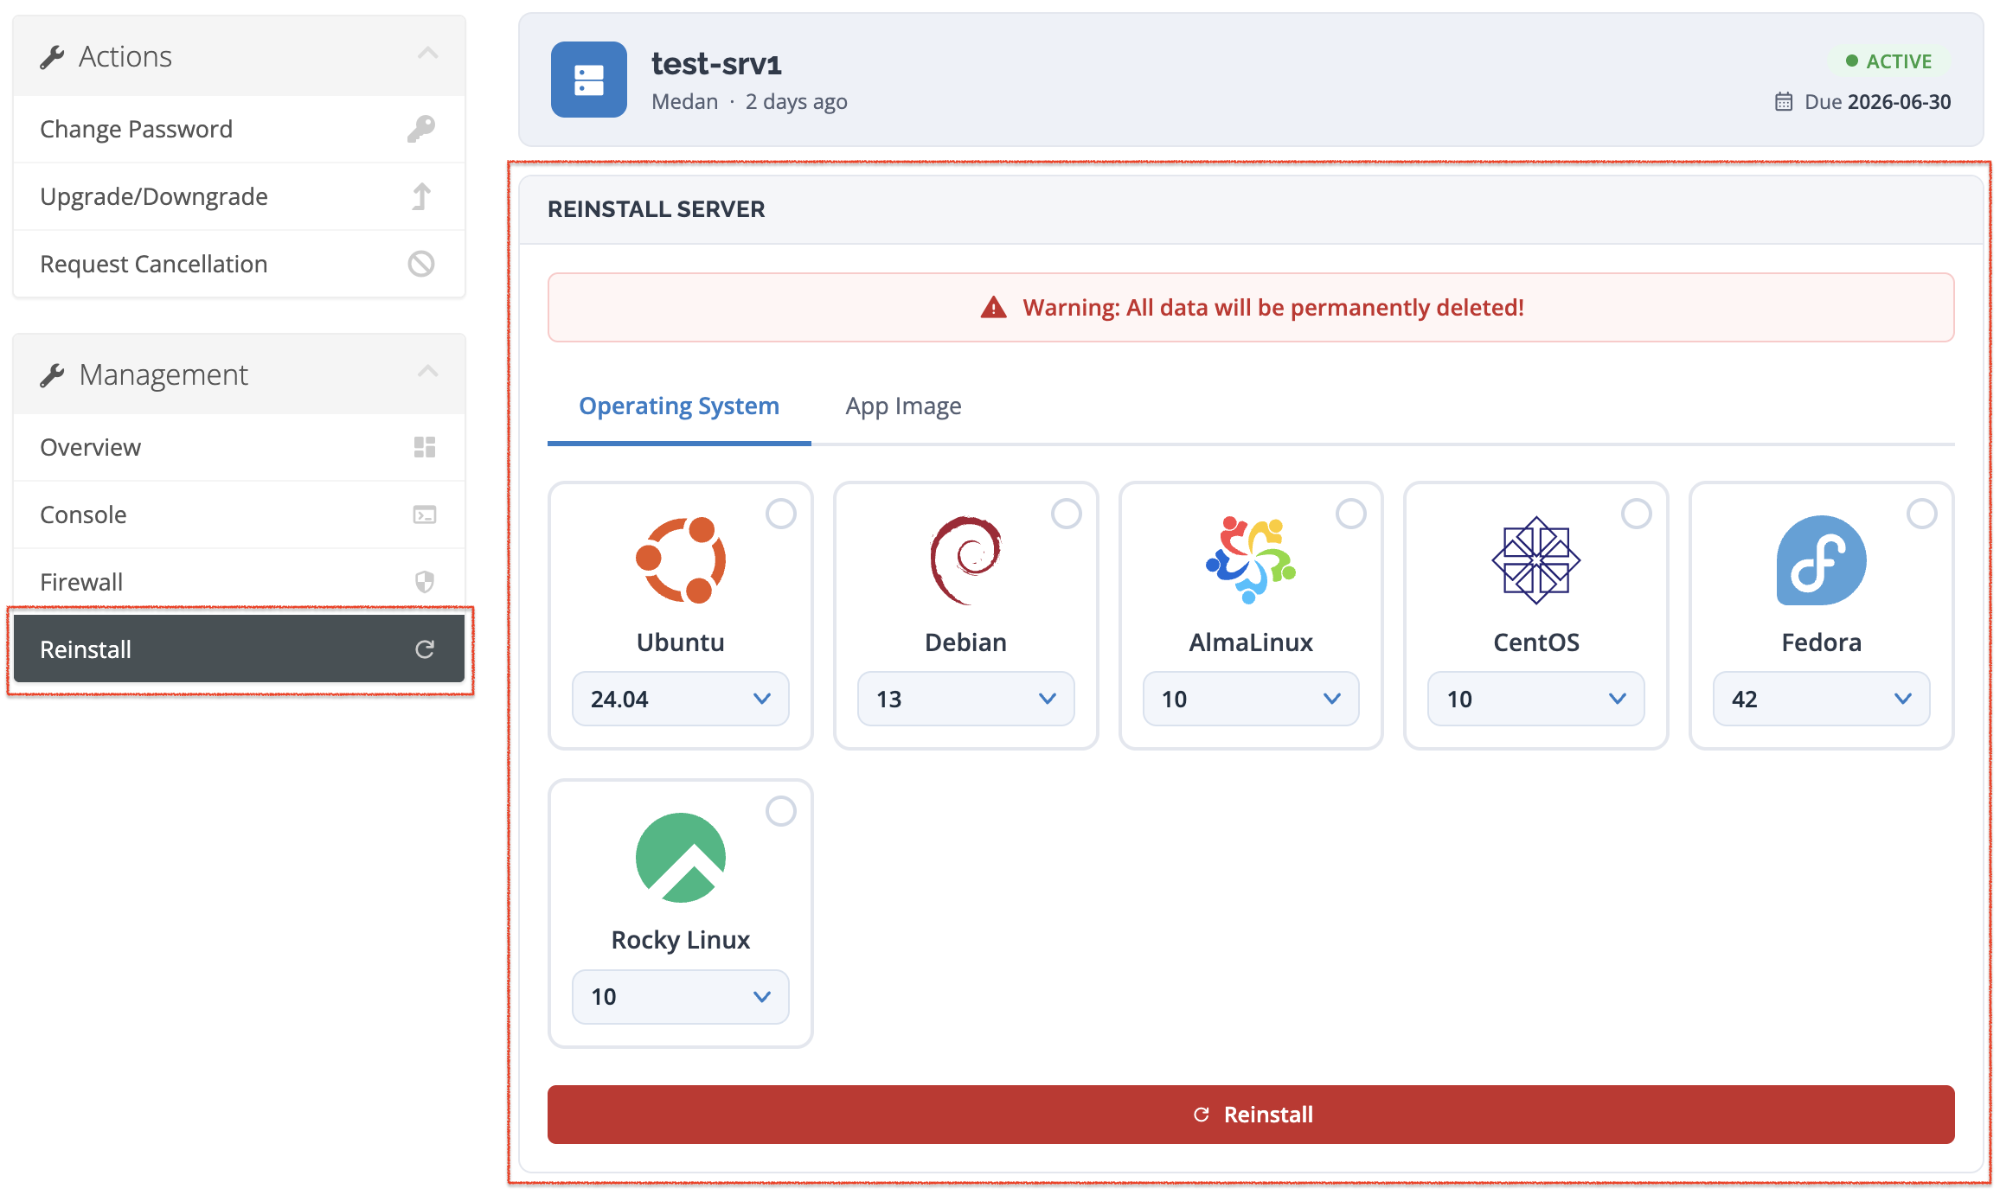
Task: Click the Due 2026-06-30 date text
Action: (1877, 102)
